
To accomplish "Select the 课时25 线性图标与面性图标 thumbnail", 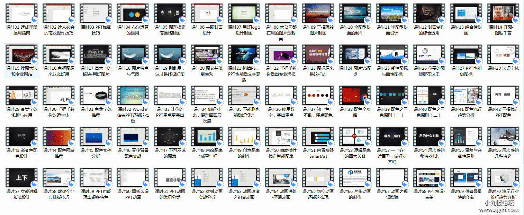I will (392, 55).
